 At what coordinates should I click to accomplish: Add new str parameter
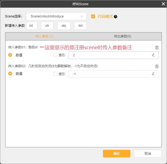[x=47, y=26]
